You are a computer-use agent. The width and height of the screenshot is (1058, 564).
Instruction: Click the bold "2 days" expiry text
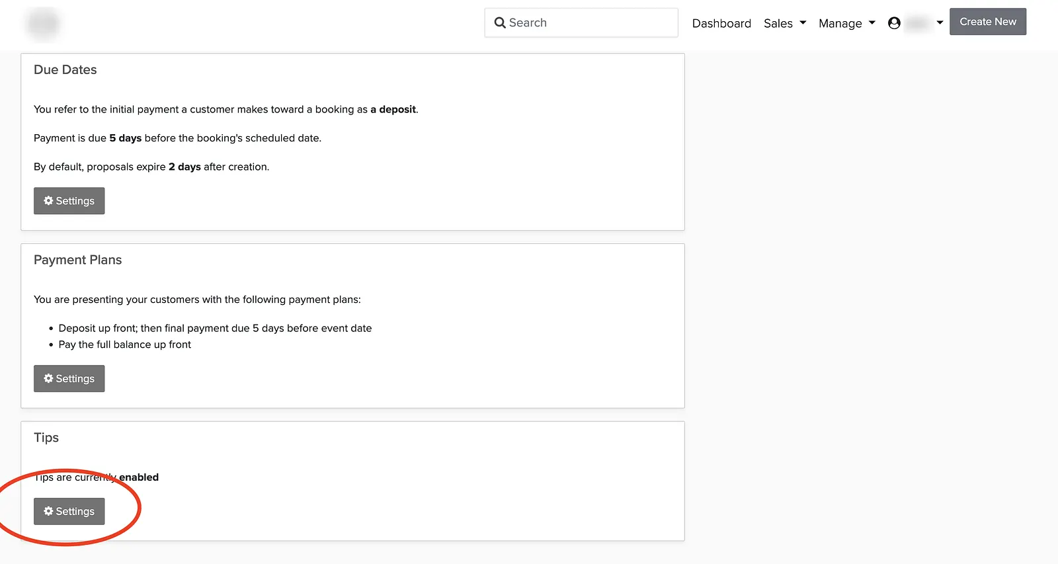(184, 167)
